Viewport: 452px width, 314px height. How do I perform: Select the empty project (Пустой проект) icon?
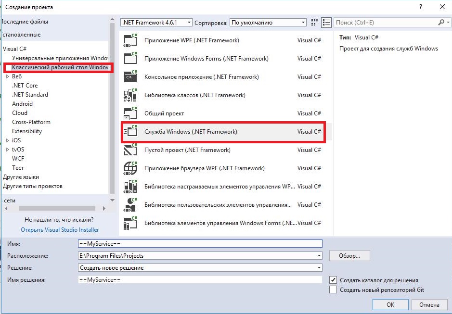(x=130, y=150)
